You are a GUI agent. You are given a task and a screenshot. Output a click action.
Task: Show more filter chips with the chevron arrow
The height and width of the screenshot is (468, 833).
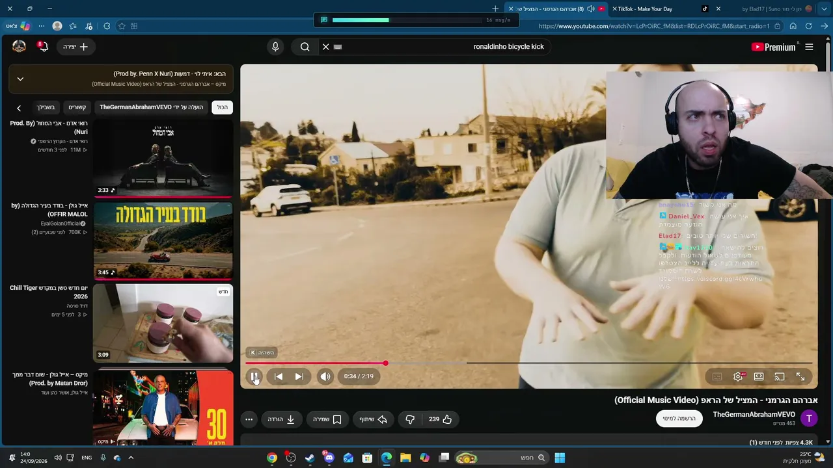coord(19,108)
